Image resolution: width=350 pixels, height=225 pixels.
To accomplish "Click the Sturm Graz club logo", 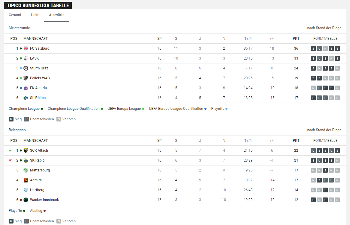I will pos(26,68).
